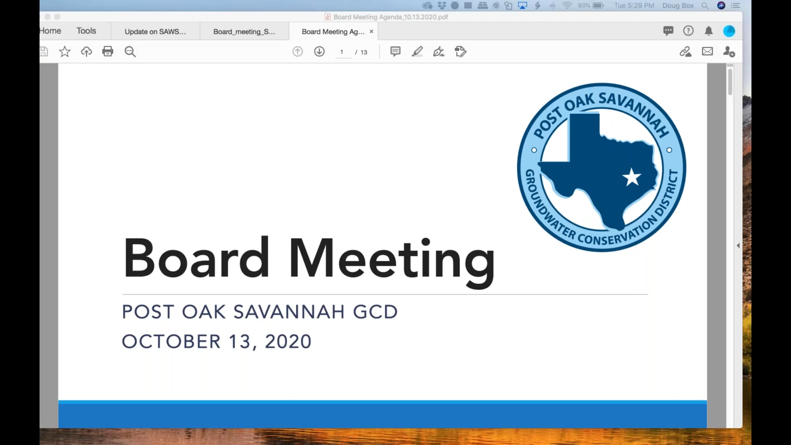The height and width of the screenshot is (445, 791).
Task: Close the Board Meeting Ag tab
Action: click(371, 31)
